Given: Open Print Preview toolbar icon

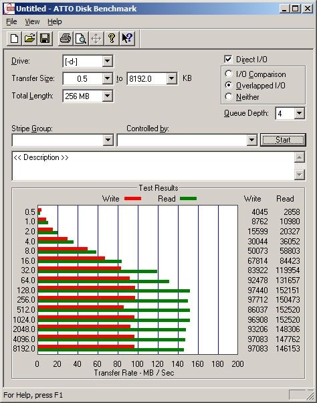Looking at the screenshot, I should (81, 39).
